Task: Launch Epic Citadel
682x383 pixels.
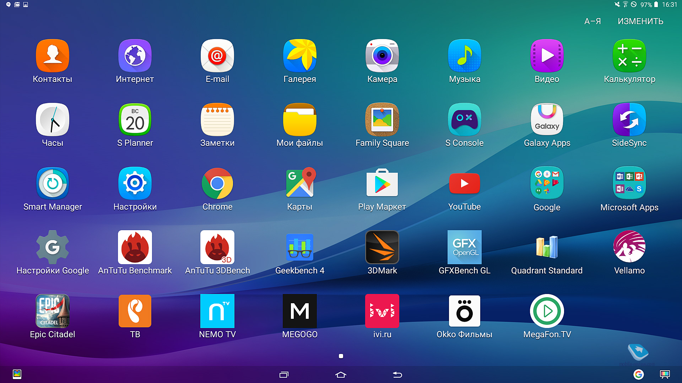Action: pos(53,311)
